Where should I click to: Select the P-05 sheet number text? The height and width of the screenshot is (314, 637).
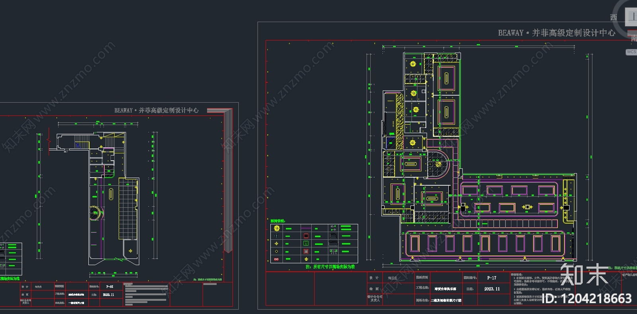click(x=109, y=286)
